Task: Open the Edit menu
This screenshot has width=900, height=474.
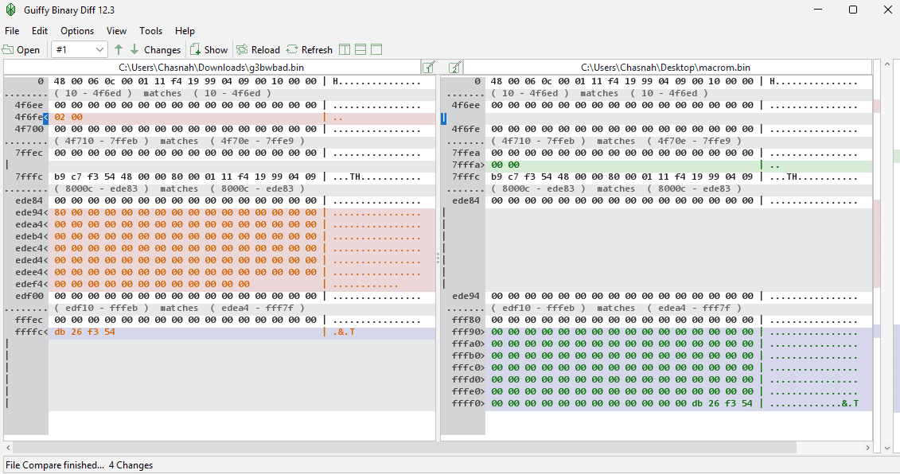Action: tap(40, 31)
